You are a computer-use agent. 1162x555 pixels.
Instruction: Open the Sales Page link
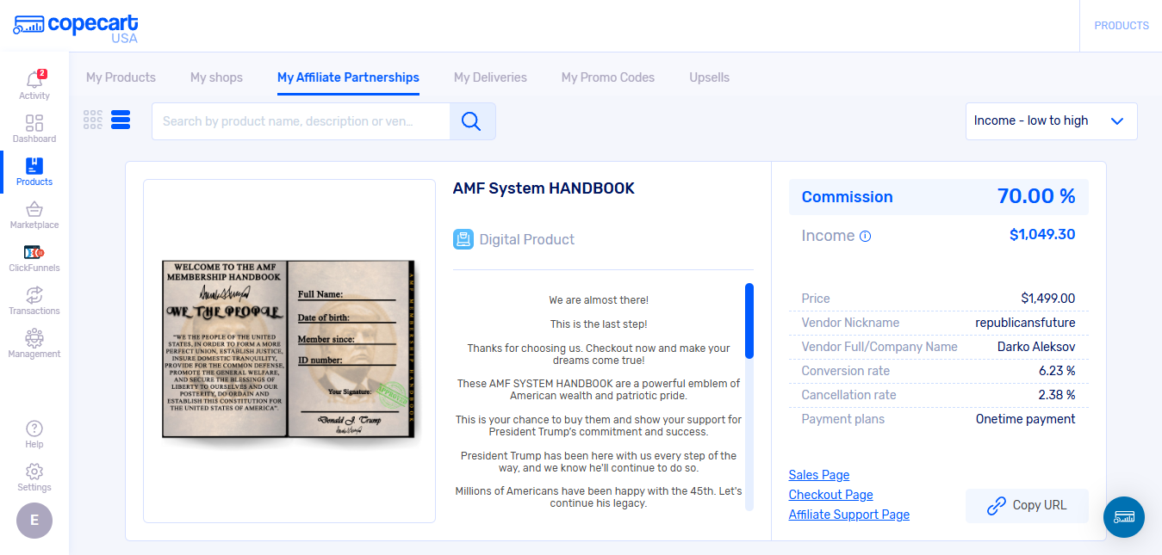[x=819, y=475]
